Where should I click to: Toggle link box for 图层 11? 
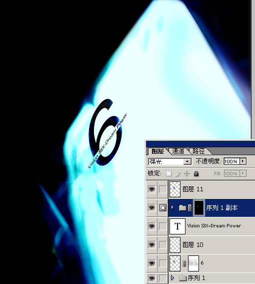pyautogui.click(x=163, y=189)
